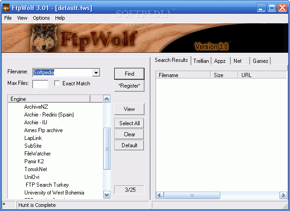Viewport: 290px width, 211px height.
Task: Click the results scroll right arrow
Action: (x=283, y=195)
